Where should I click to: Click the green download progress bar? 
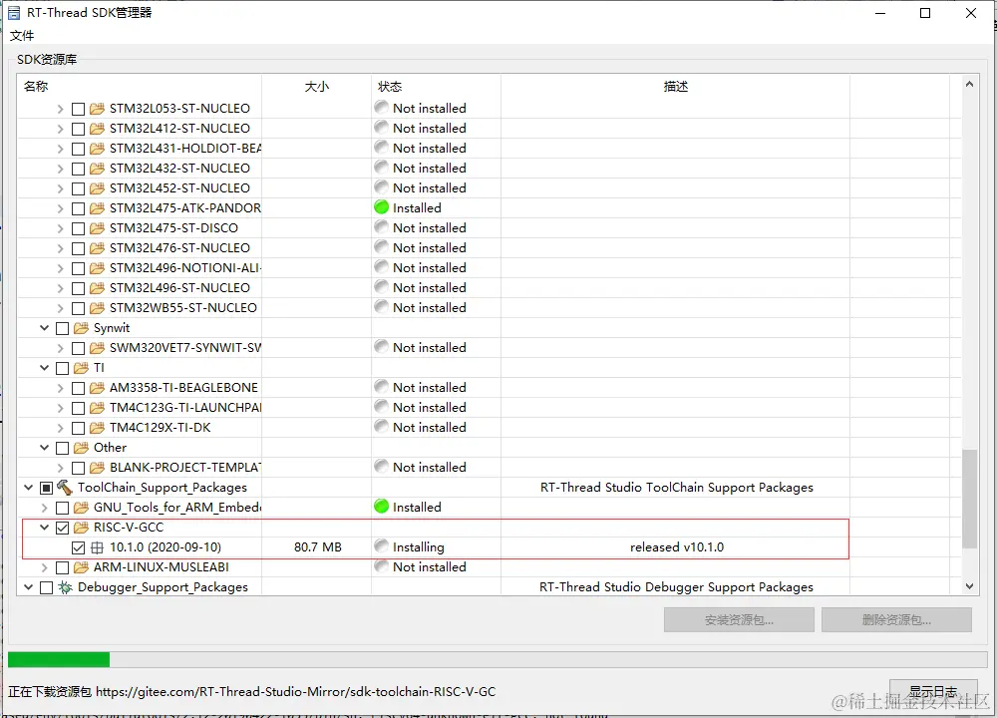click(59, 659)
